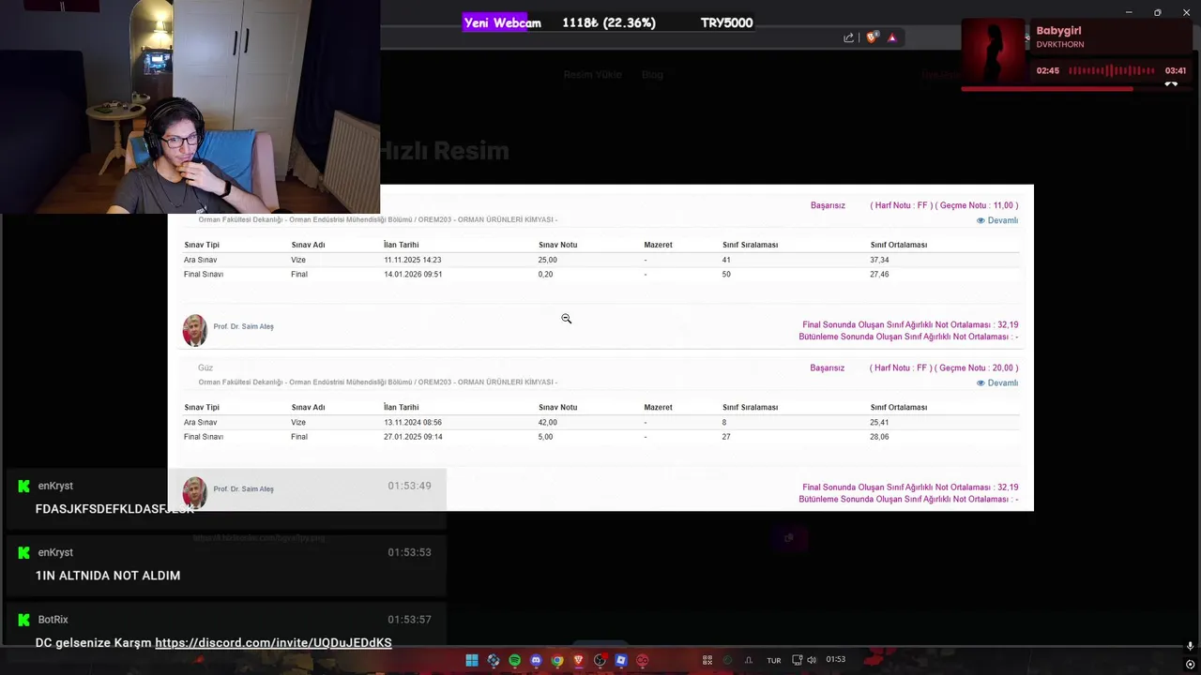Open the diamond-shaped app beside Start
This screenshot has height=675, width=1201.
[x=494, y=660]
